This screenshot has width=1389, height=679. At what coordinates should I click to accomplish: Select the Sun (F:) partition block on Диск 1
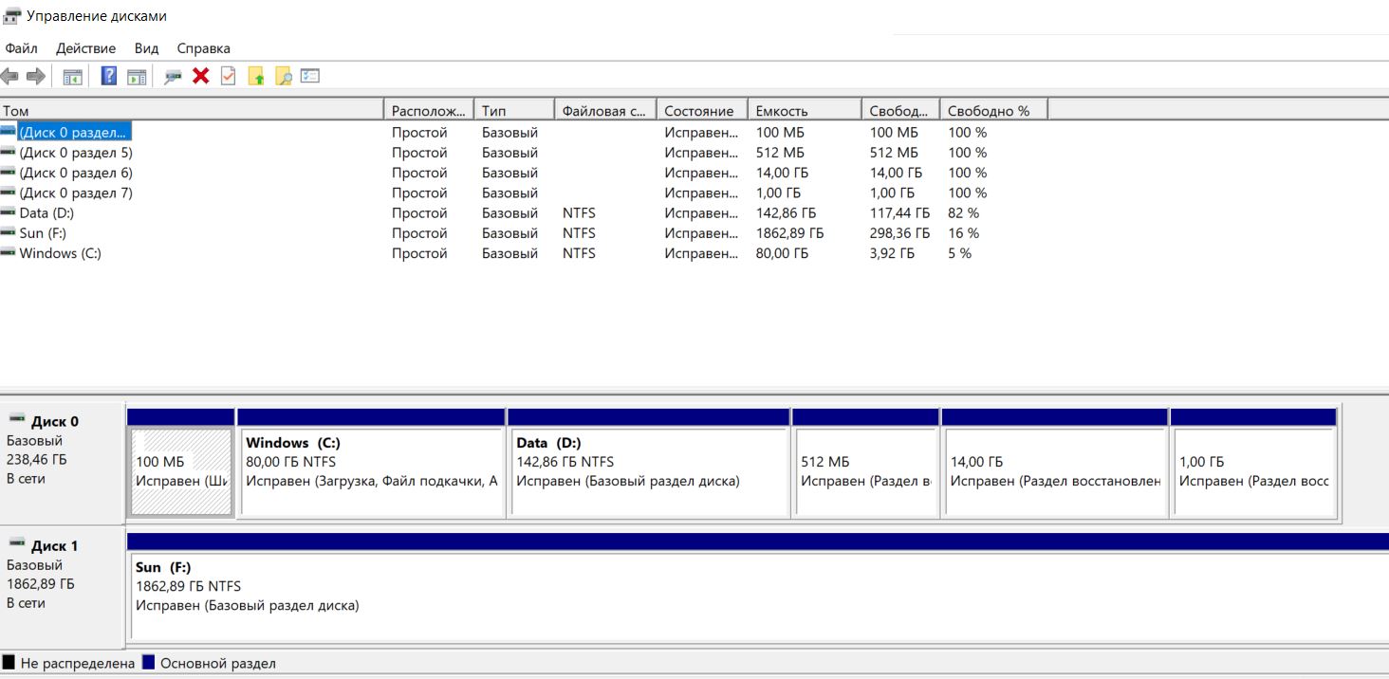[757, 587]
